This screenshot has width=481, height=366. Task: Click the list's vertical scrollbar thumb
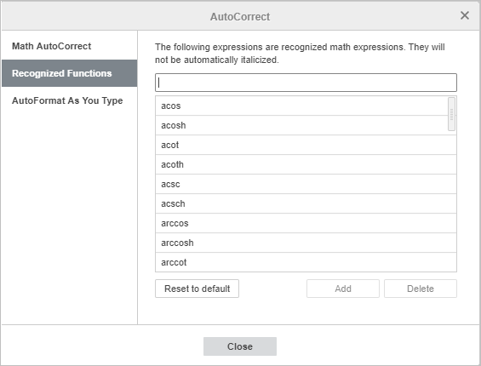pos(451,114)
